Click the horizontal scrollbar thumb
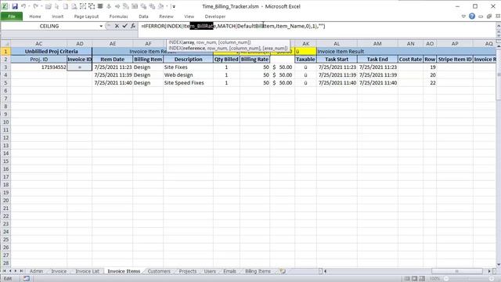This screenshot has width=501, height=282. pyautogui.click(x=457, y=271)
